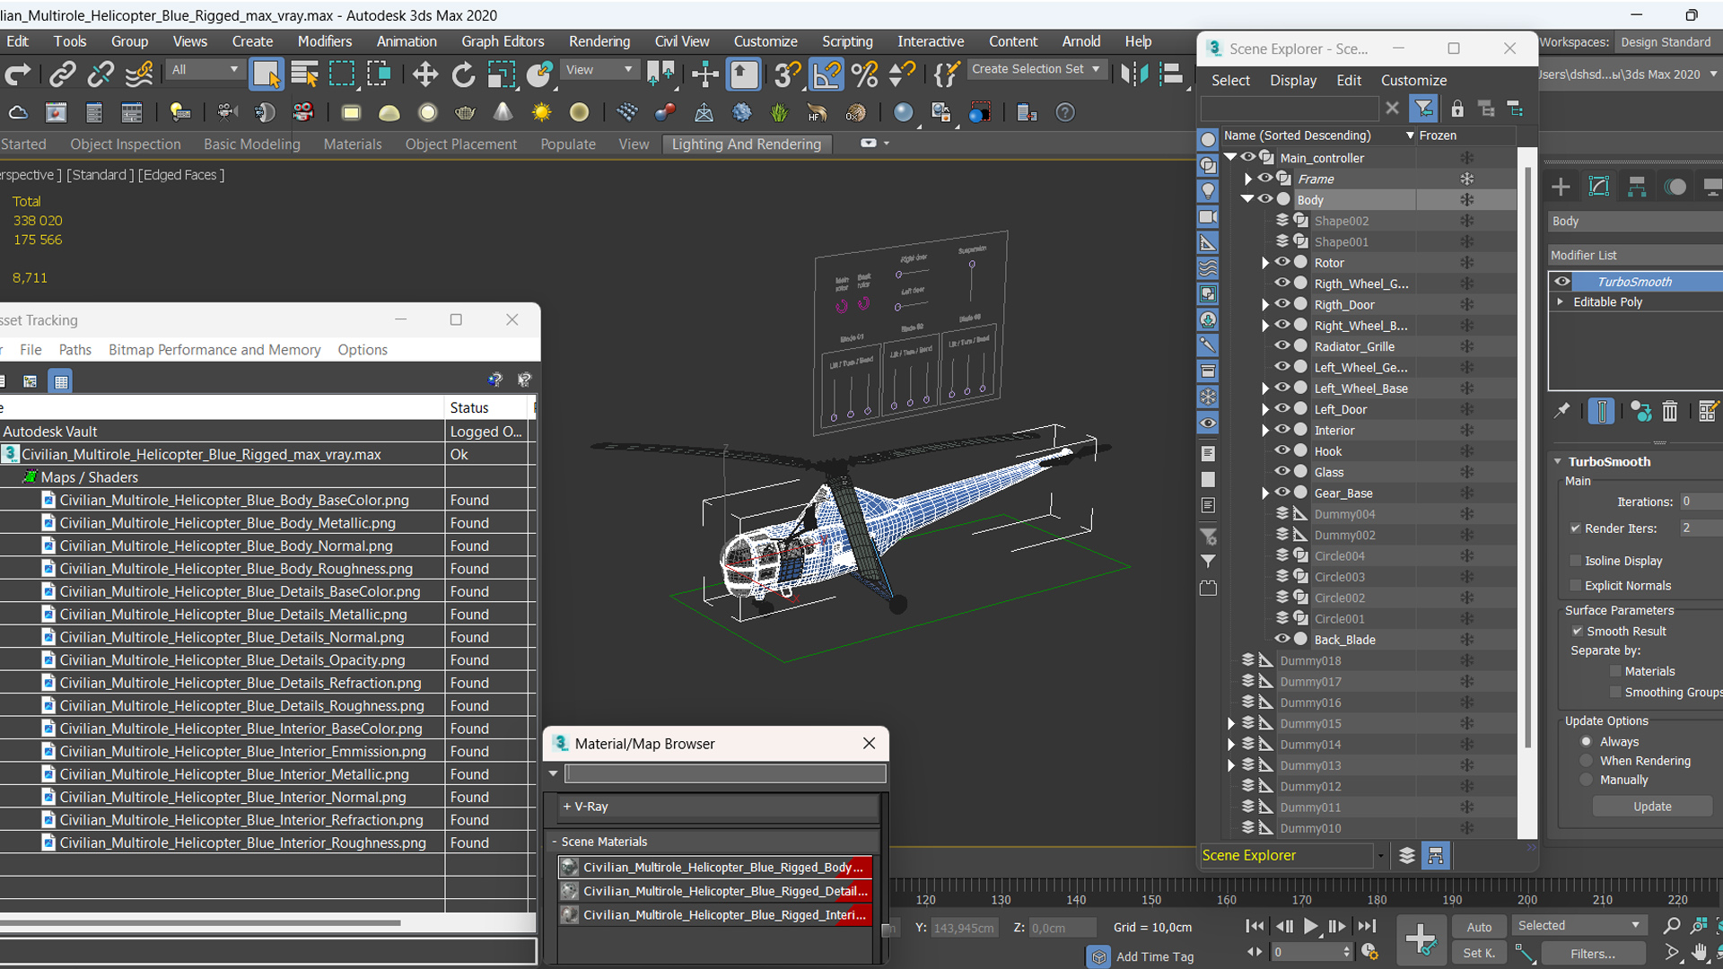This screenshot has width=1723, height=969.
Task: Click the Update button in TurboSmooth
Action: [1651, 807]
